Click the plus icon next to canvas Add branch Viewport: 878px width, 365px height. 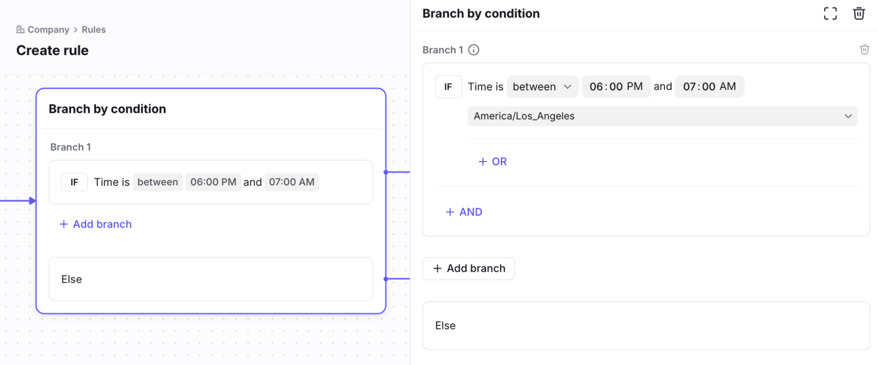pyautogui.click(x=64, y=224)
